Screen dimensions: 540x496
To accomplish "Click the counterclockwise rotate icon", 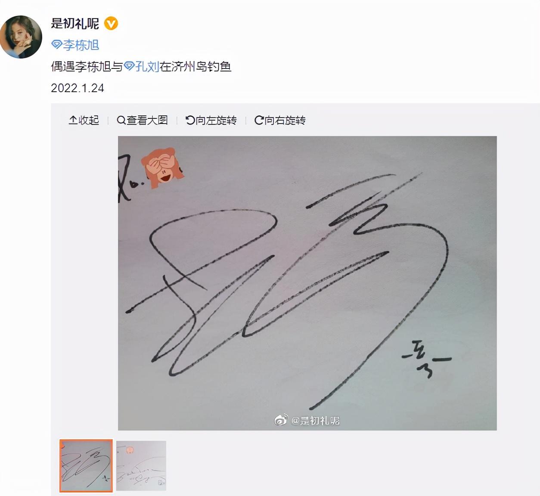I will [x=190, y=120].
